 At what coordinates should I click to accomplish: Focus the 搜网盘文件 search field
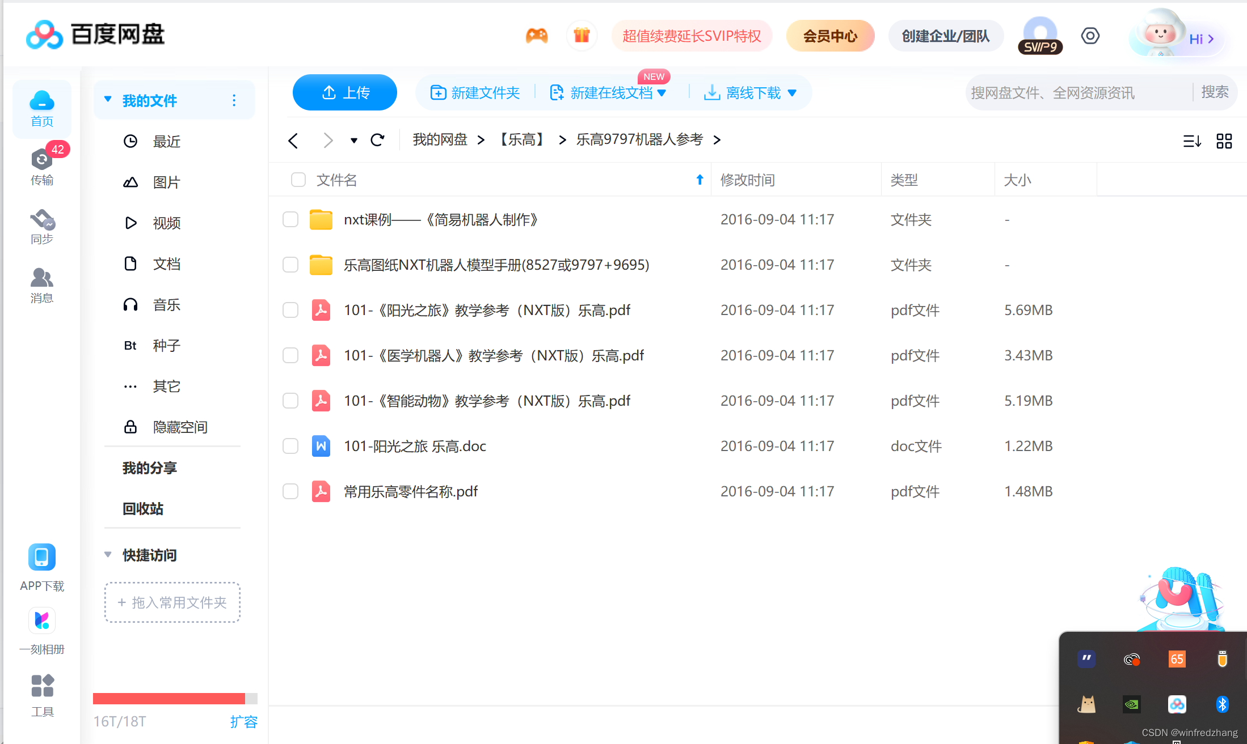click(x=1078, y=92)
